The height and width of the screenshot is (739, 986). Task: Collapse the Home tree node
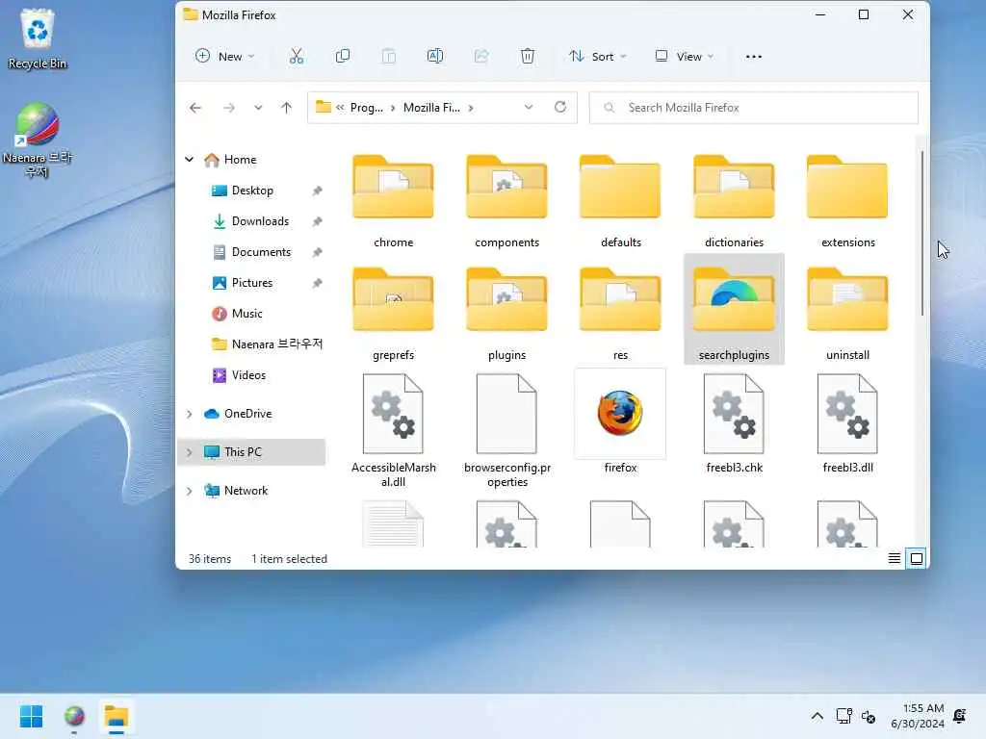[x=190, y=160]
